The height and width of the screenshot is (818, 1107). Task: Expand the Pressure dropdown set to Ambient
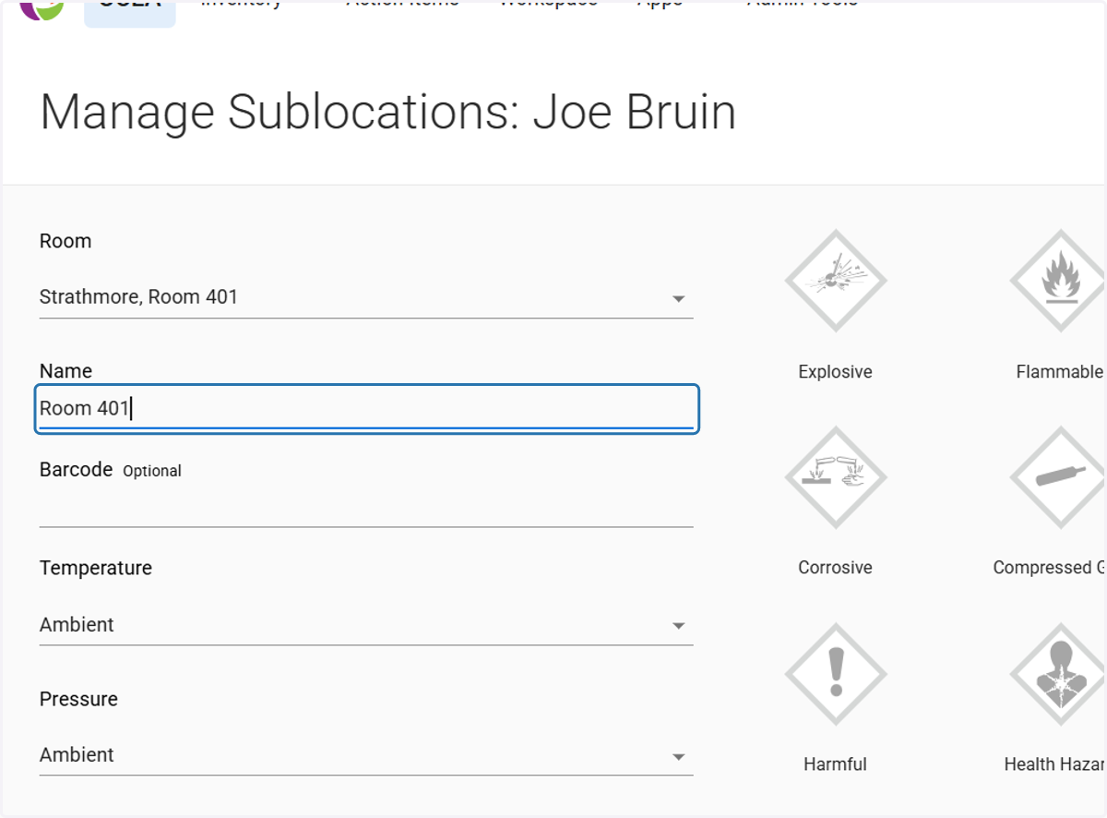(x=366, y=755)
